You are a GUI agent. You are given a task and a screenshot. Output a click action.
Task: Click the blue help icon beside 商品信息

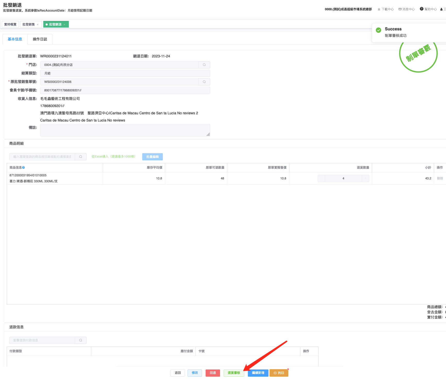point(23,168)
